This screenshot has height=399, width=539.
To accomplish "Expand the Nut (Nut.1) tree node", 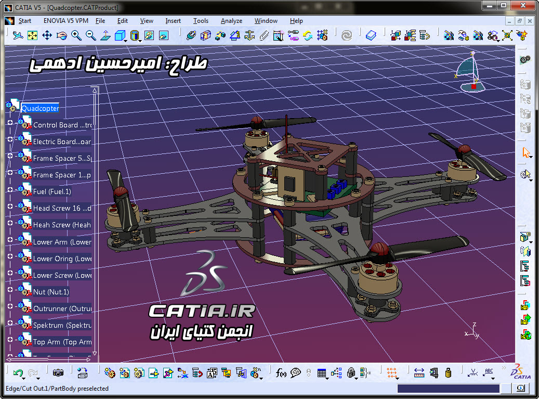I will (x=10, y=289).
